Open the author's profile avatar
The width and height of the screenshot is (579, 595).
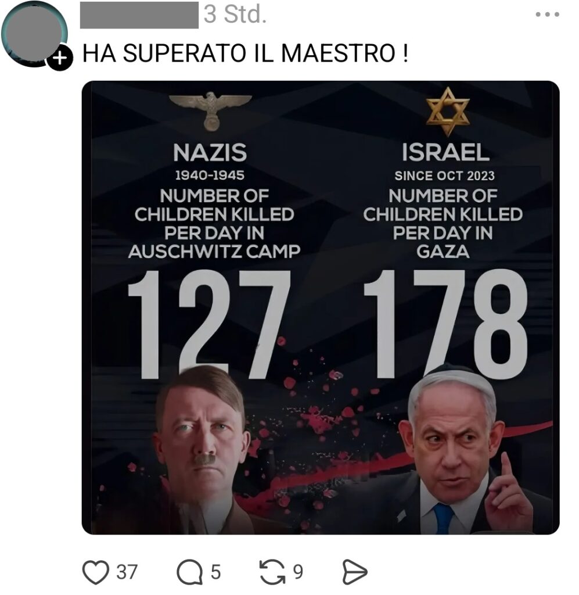point(34,34)
